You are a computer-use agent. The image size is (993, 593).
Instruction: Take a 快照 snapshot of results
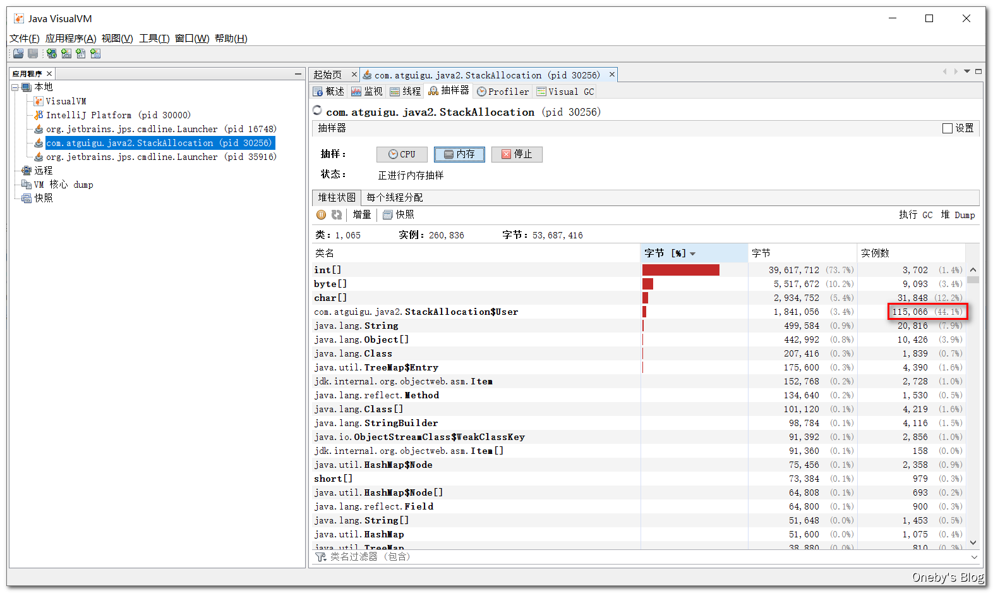point(399,215)
